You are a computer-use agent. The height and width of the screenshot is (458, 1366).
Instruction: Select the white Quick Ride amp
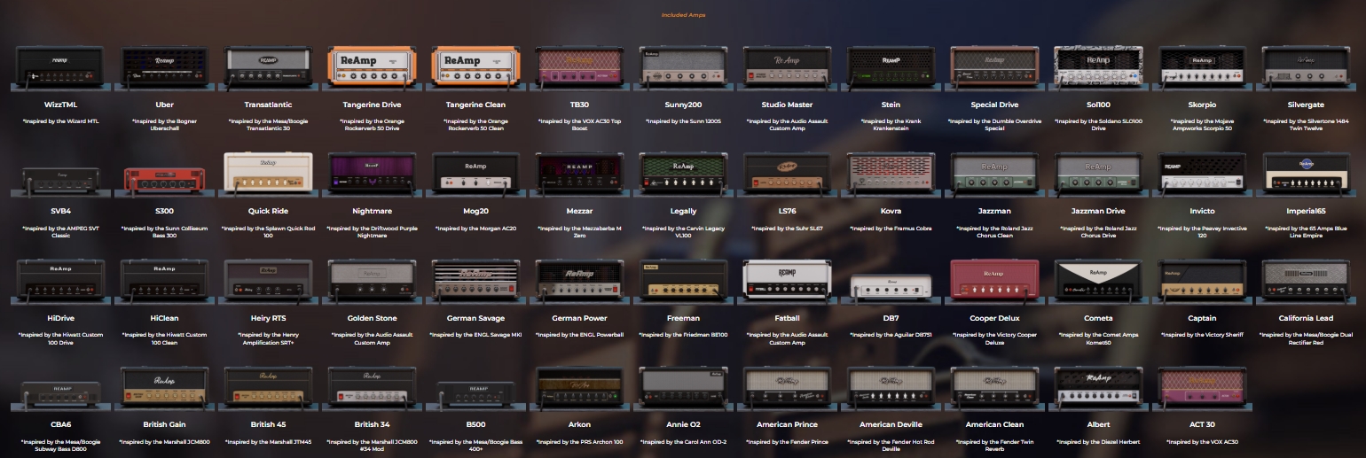click(x=268, y=173)
